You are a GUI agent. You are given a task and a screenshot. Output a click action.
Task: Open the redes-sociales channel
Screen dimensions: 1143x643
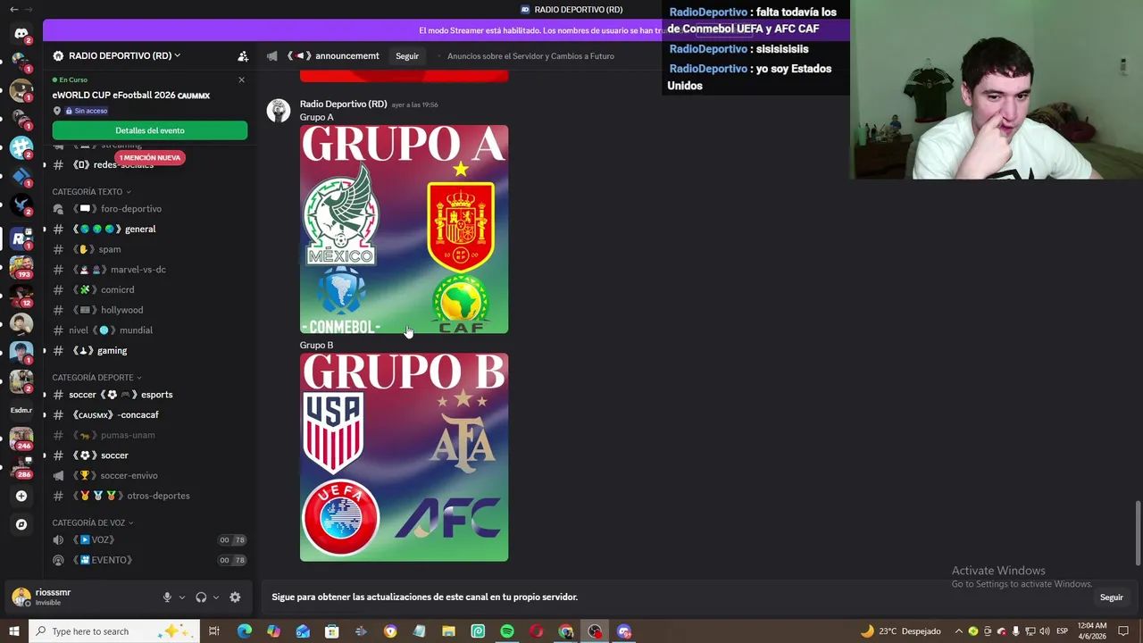point(149,165)
